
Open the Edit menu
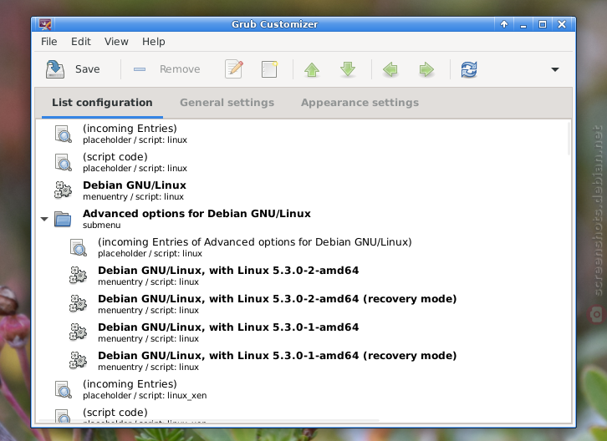pos(81,42)
